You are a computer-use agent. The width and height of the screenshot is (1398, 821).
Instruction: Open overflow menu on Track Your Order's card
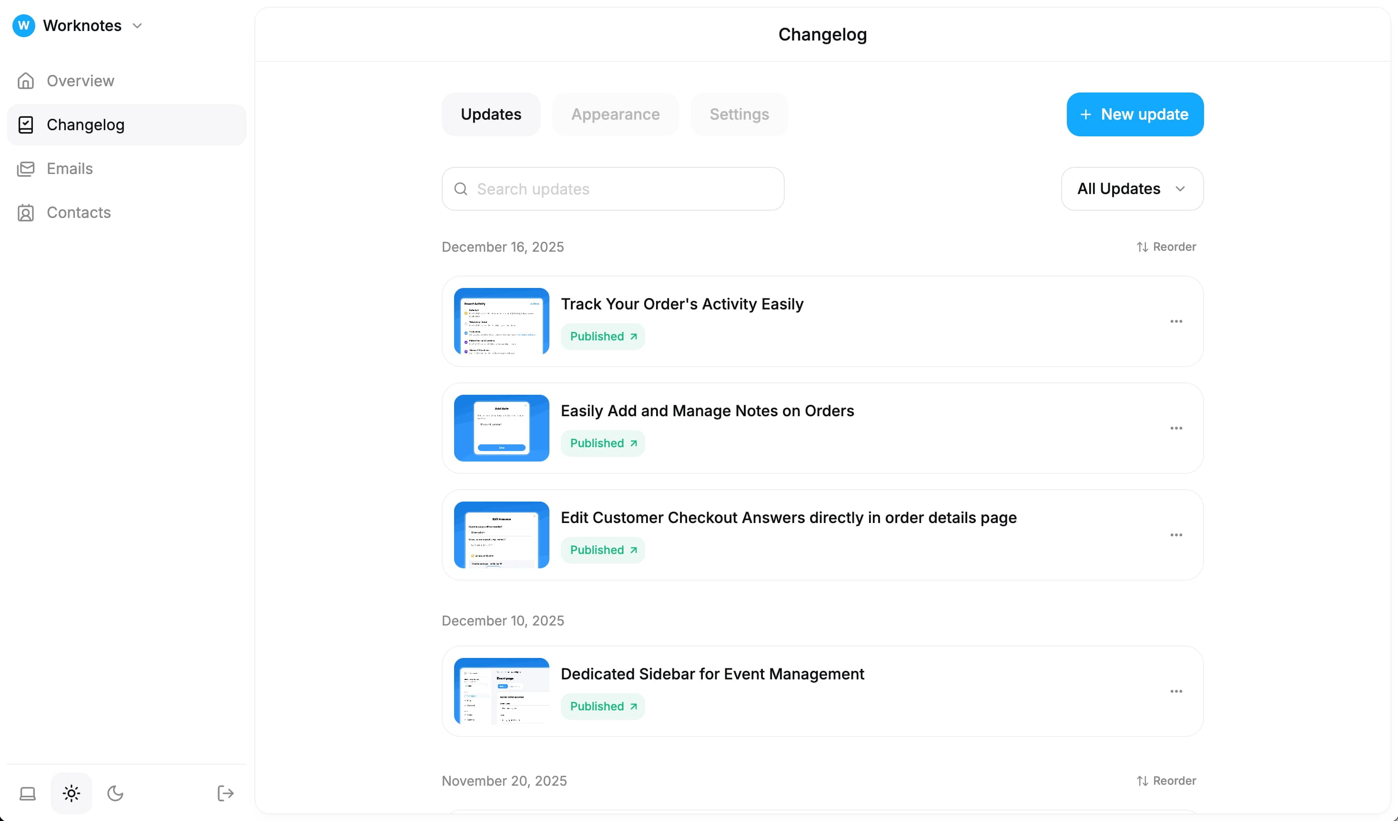[x=1175, y=321]
